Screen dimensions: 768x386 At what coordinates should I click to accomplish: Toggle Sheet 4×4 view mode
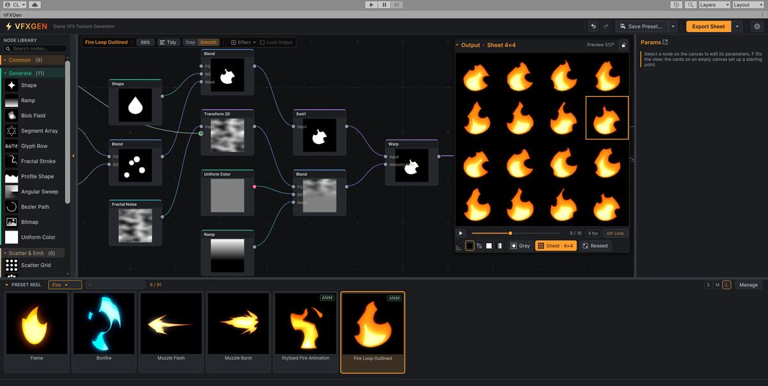coord(556,246)
